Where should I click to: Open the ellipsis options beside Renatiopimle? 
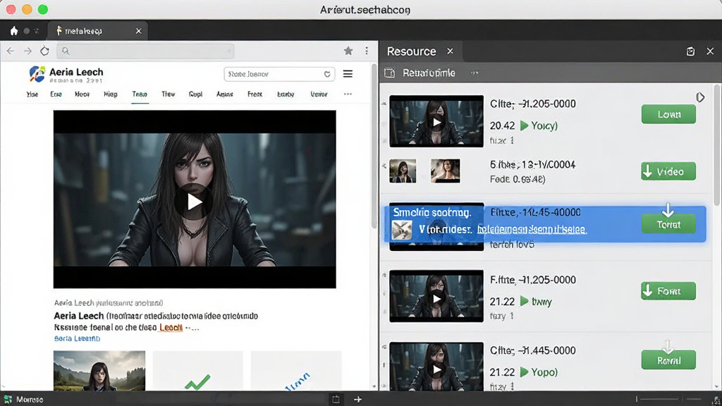click(475, 73)
